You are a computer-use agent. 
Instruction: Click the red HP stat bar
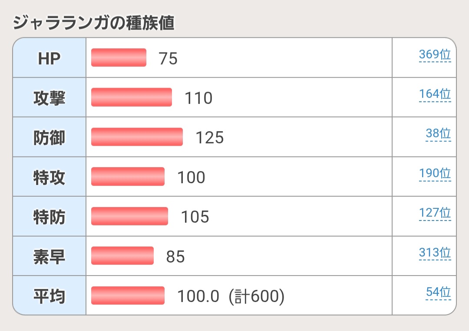[119, 58]
